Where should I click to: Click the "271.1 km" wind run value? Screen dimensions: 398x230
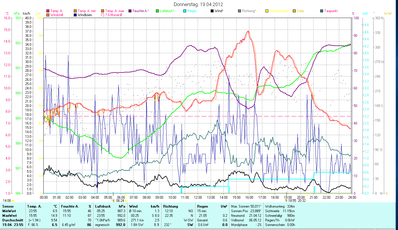(137, 220)
